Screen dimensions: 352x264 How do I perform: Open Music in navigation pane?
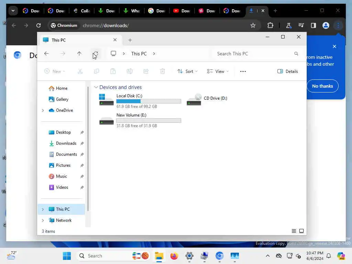click(61, 176)
